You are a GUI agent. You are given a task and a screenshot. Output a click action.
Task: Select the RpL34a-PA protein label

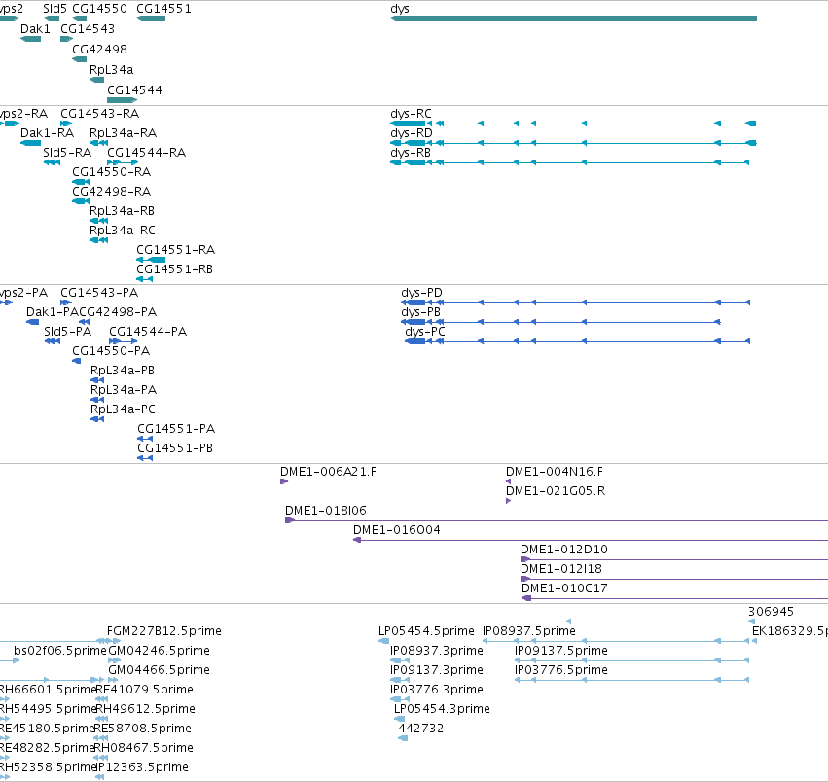124,390
